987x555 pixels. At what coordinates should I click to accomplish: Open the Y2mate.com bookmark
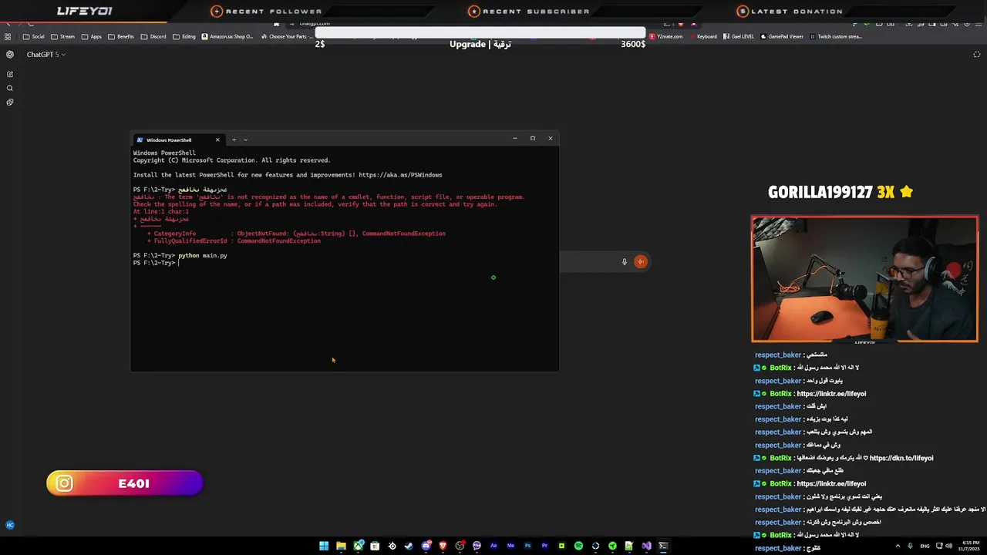pyautogui.click(x=666, y=36)
